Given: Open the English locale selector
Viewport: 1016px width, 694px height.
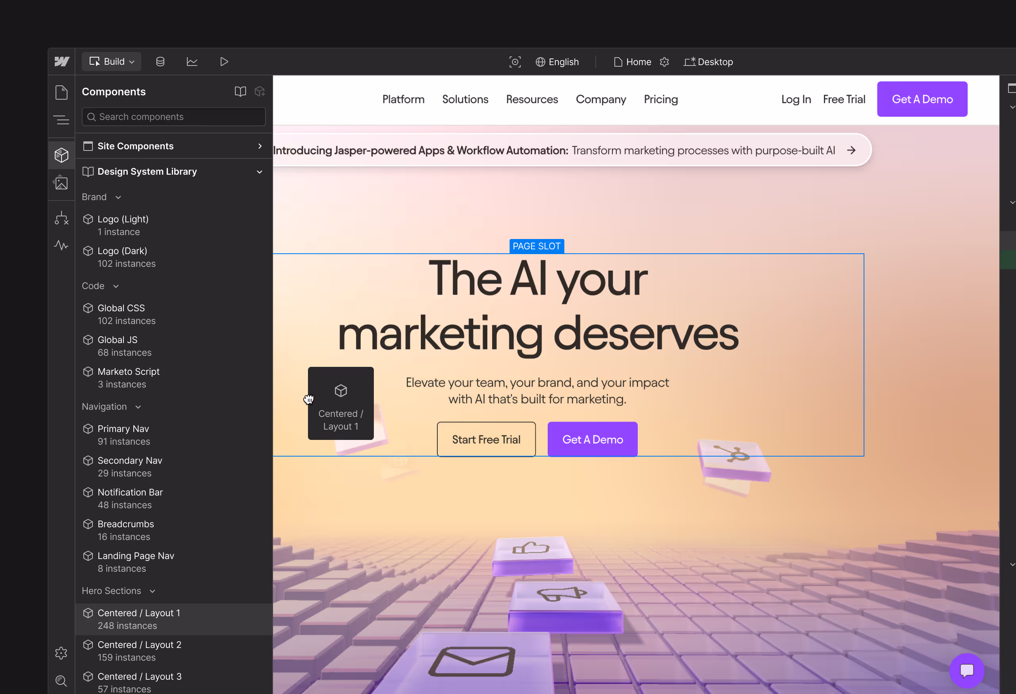Looking at the screenshot, I should pyautogui.click(x=557, y=62).
